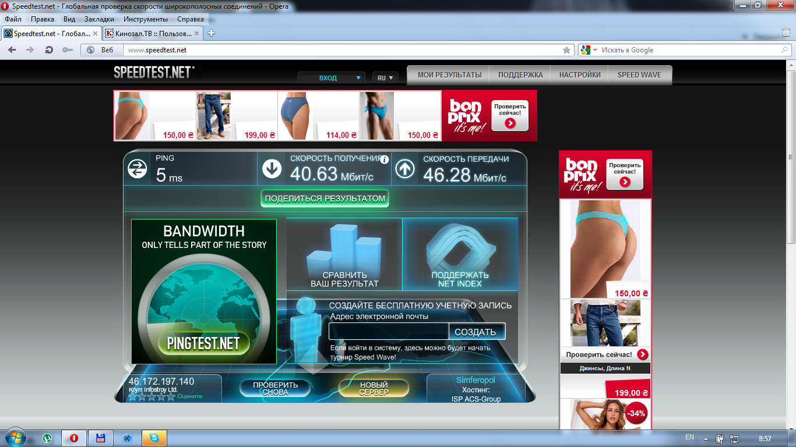This screenshot has width=796, height=447.
Task: Click the download speed arrow icon
Action: pyautogui.click(x=272, y=169)
